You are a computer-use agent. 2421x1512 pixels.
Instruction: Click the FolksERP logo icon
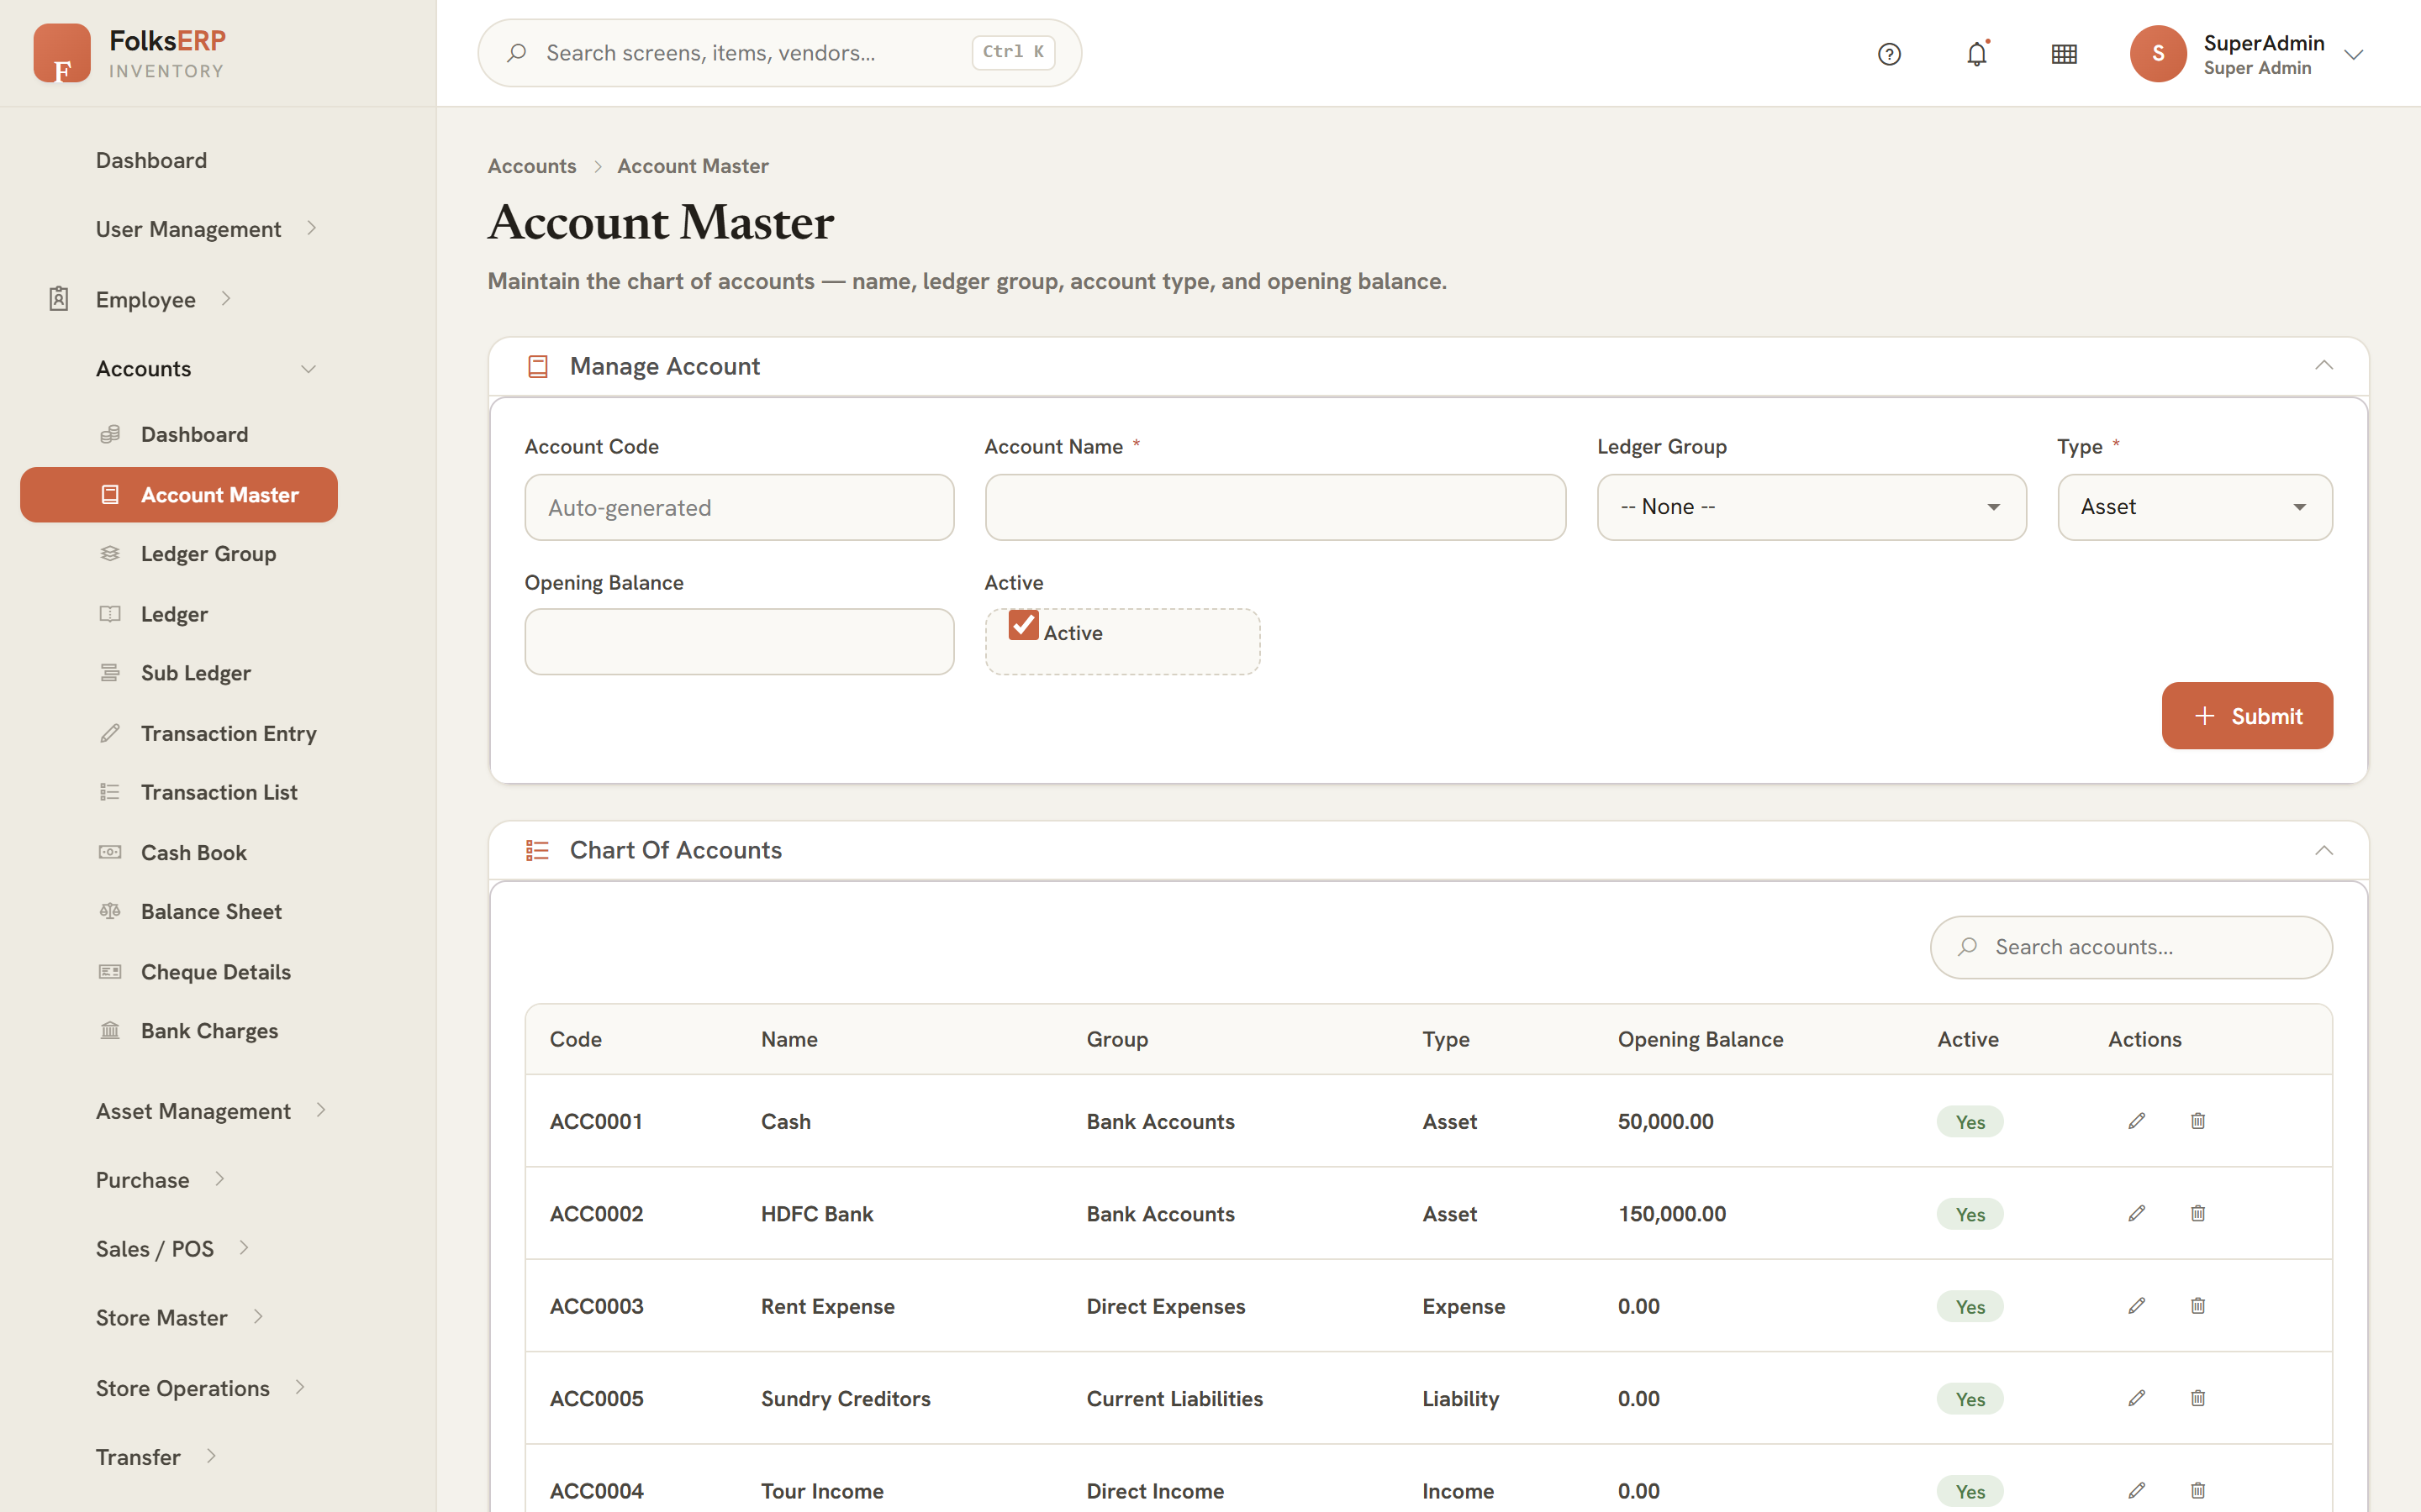pos(62,53)
